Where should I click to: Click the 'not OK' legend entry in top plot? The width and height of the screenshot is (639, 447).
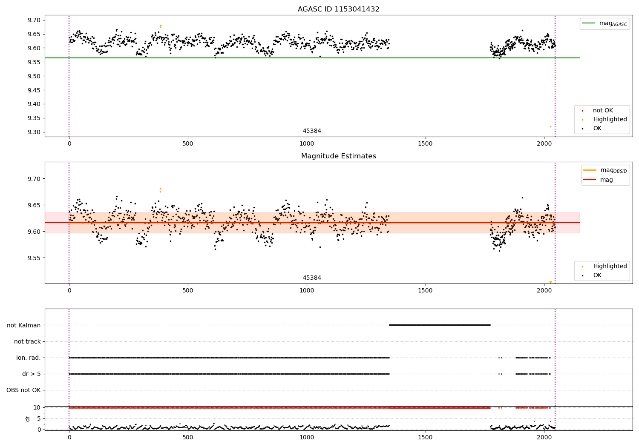[603, 111]
